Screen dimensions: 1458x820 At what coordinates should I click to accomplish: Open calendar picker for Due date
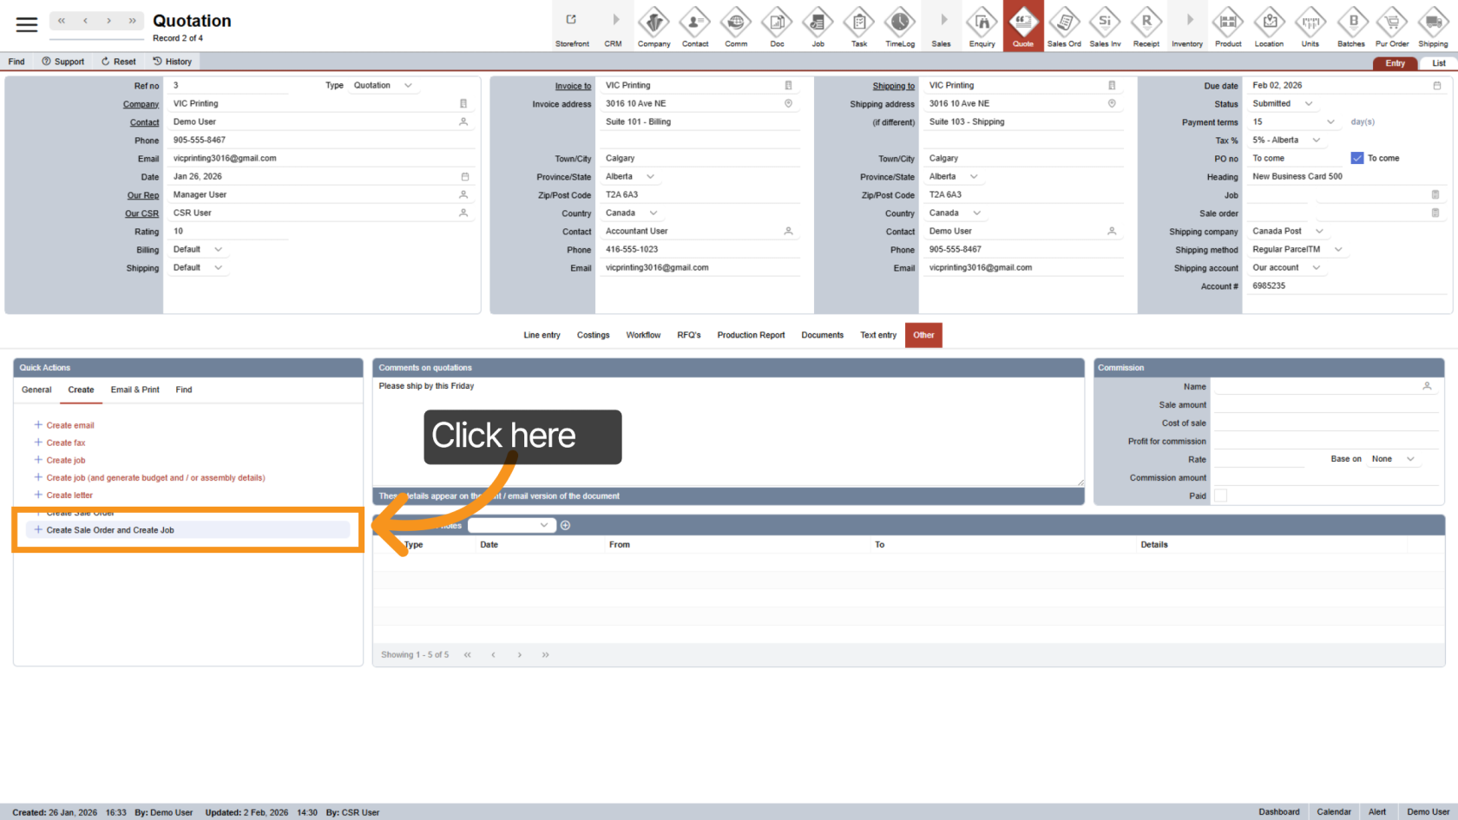(1436, 86)
